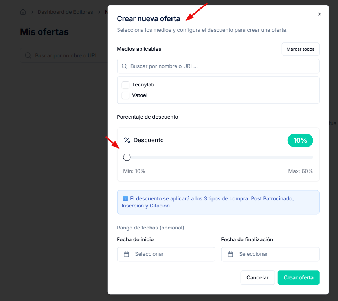Viewport: 338px width, 301px height.
Task: Open the Fecha de inicio date picker
Action: 166,254
